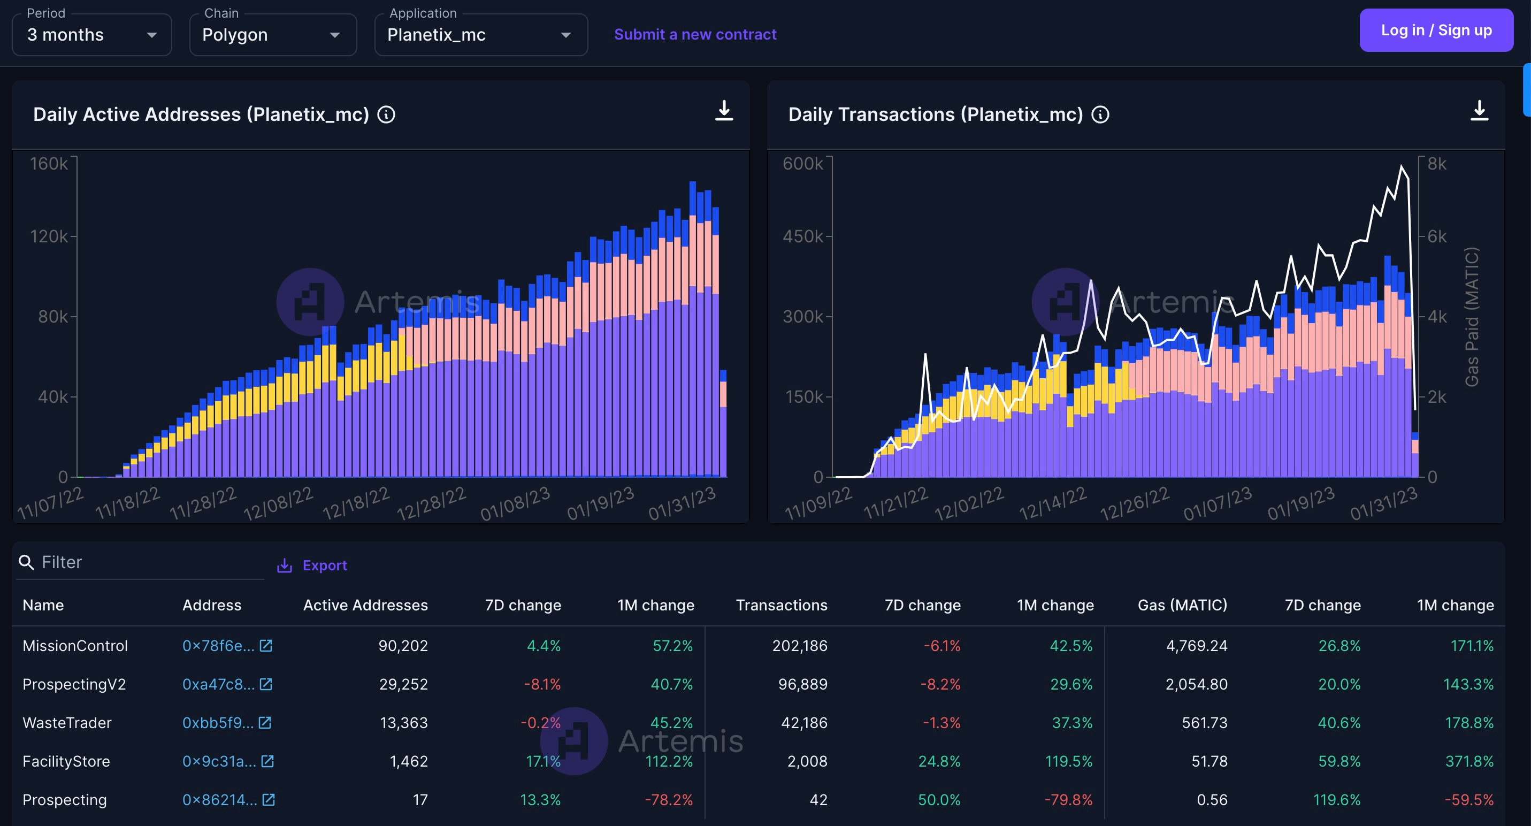This screenshot has height=826, width=1531.
Task: Select the MissionControl row name
Action: [x=75, y=645]
